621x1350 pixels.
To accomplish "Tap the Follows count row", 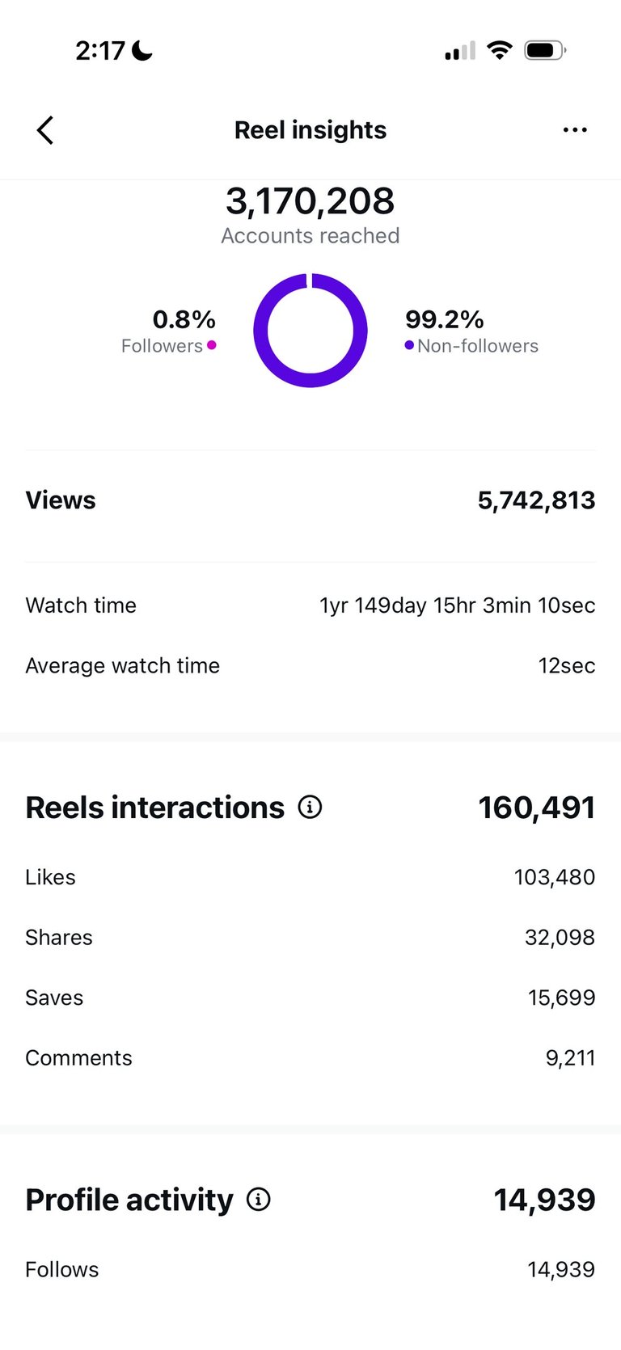I will tap(310, 1269).
